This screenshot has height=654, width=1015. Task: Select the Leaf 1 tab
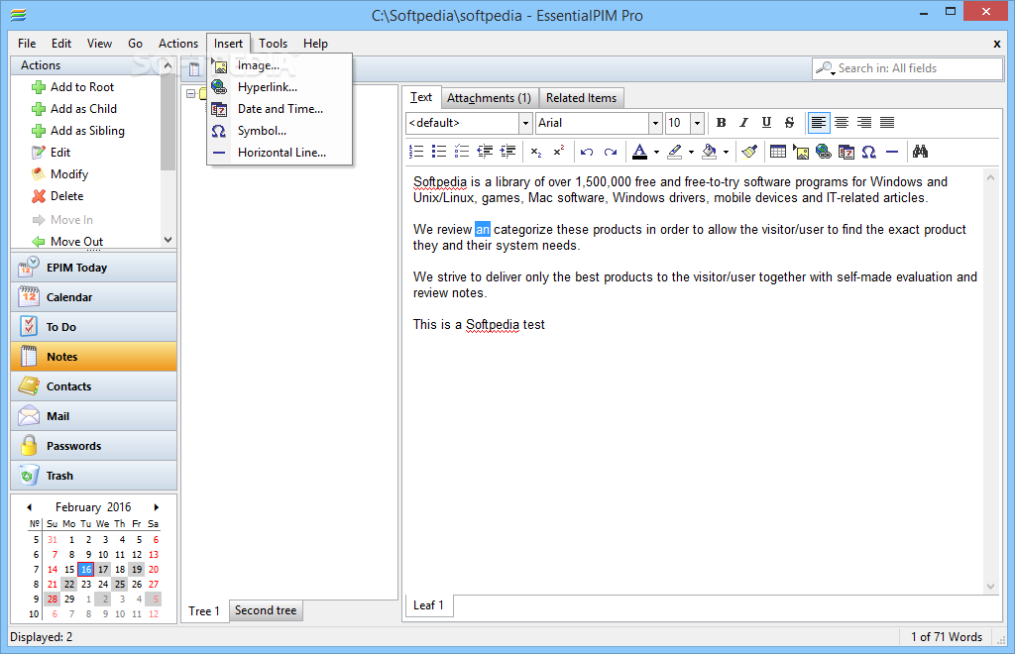click(428, 604)
